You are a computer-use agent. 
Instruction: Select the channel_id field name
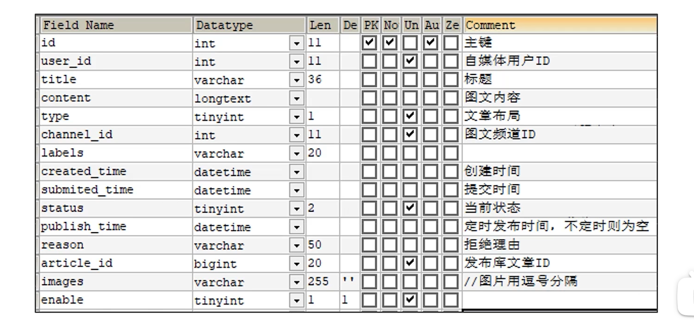click(116, 134)
